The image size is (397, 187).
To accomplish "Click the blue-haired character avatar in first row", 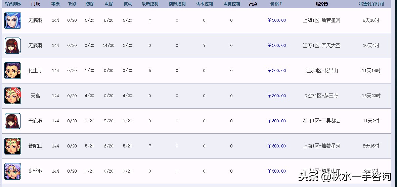I will point(13,20).
